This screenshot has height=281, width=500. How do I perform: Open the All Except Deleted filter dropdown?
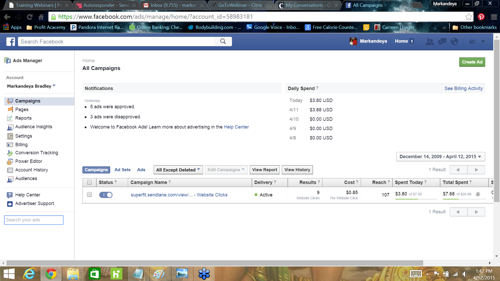pos(178,170)
